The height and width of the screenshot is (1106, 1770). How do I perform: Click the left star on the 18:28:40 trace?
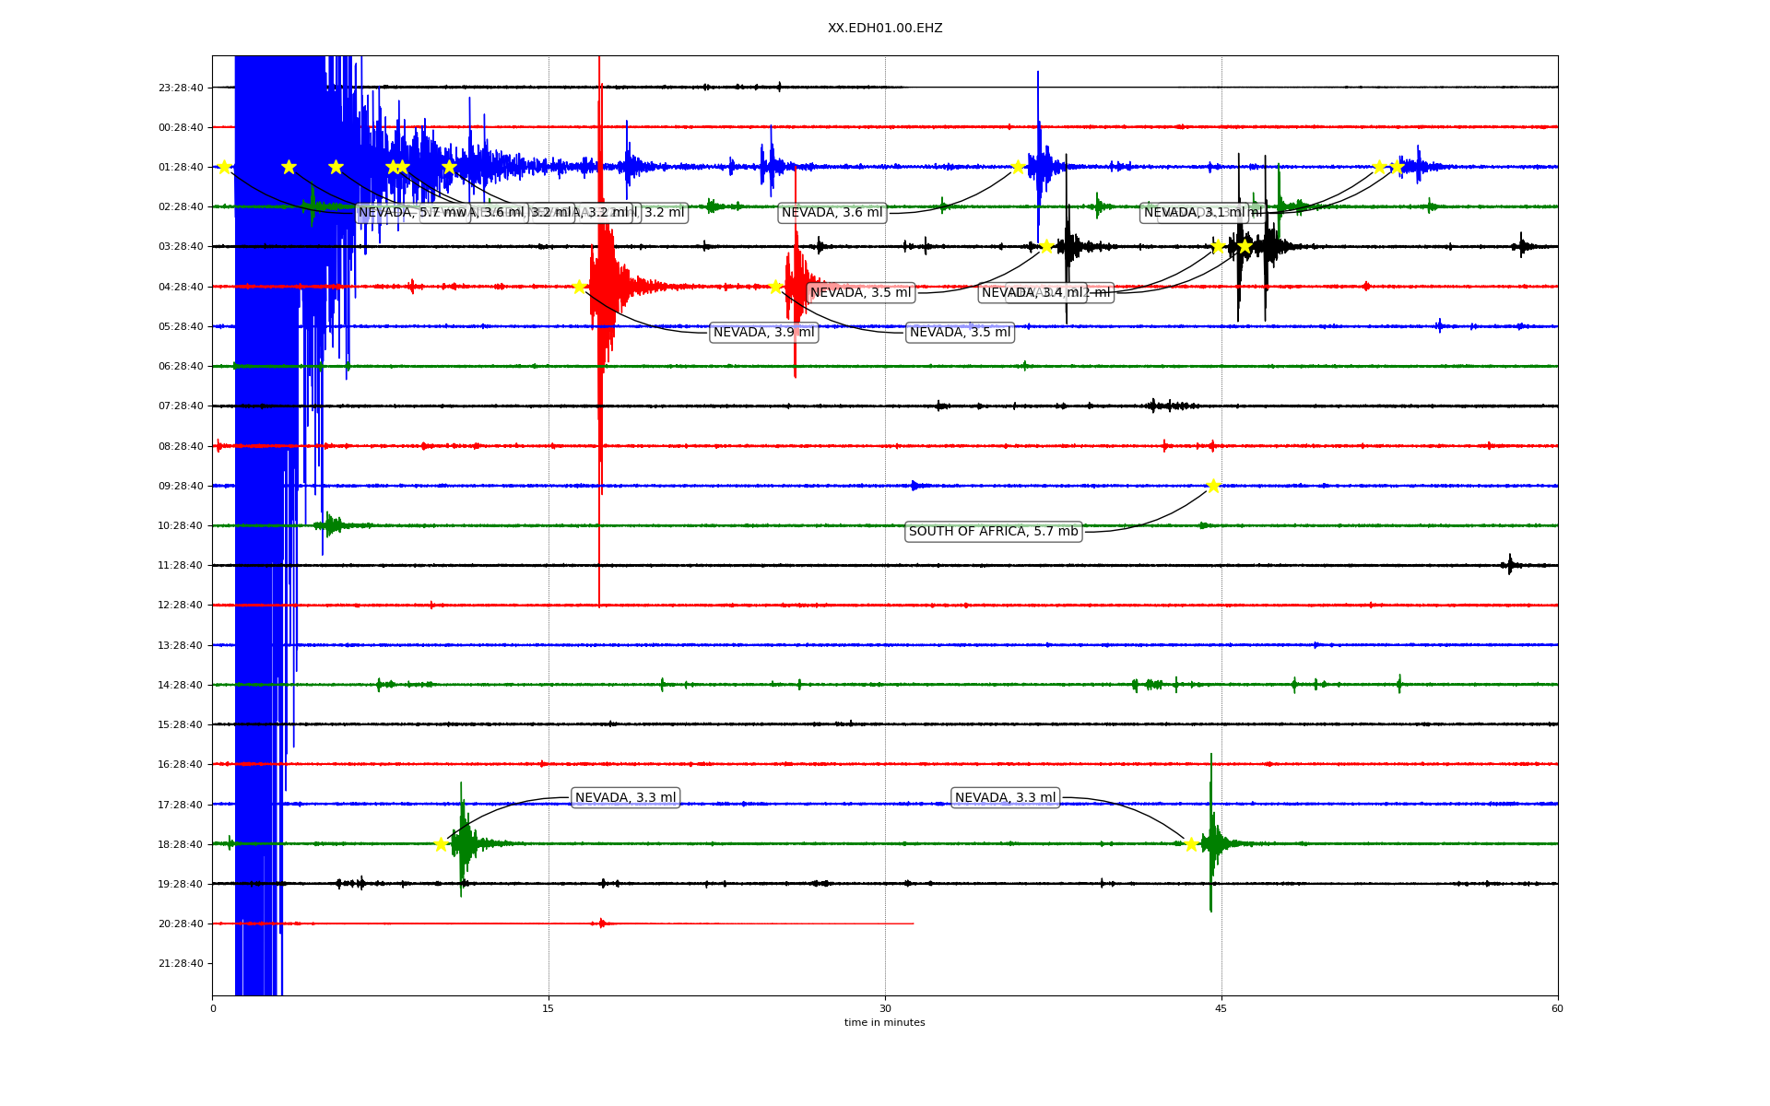click(x=441, y=844)
